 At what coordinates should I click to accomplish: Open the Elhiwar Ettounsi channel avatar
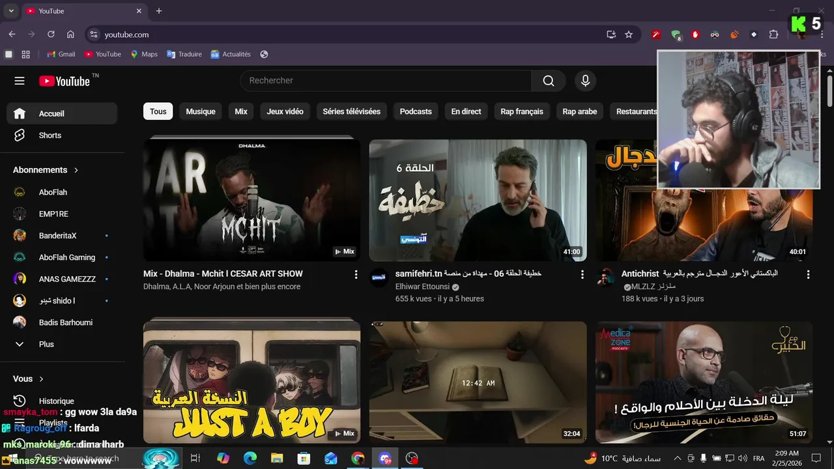click(x=379, y=277)
